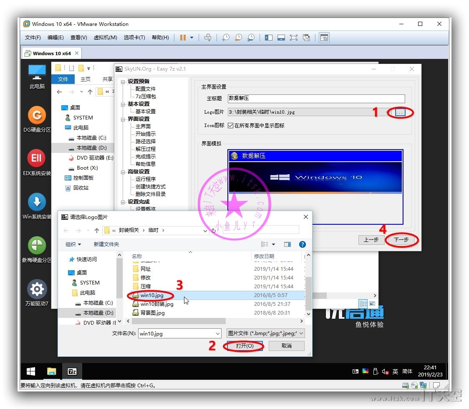Image resolution: width=469 pixels, height=409 pixels.
Task: Open the VMware 选项卡(T) menu
Action: (134, 38)
